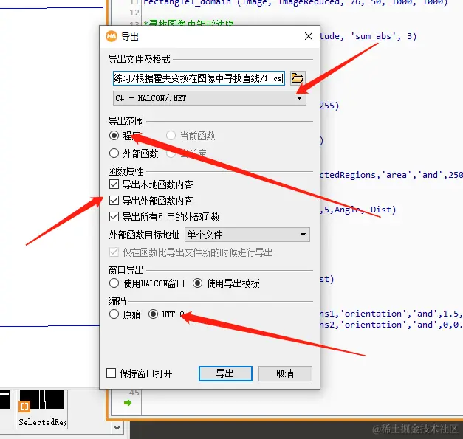Image resolution: width=463 pixels, height=439 pixels.
Task: Select the 外部函数 radio button
Action: coord(114,153)
